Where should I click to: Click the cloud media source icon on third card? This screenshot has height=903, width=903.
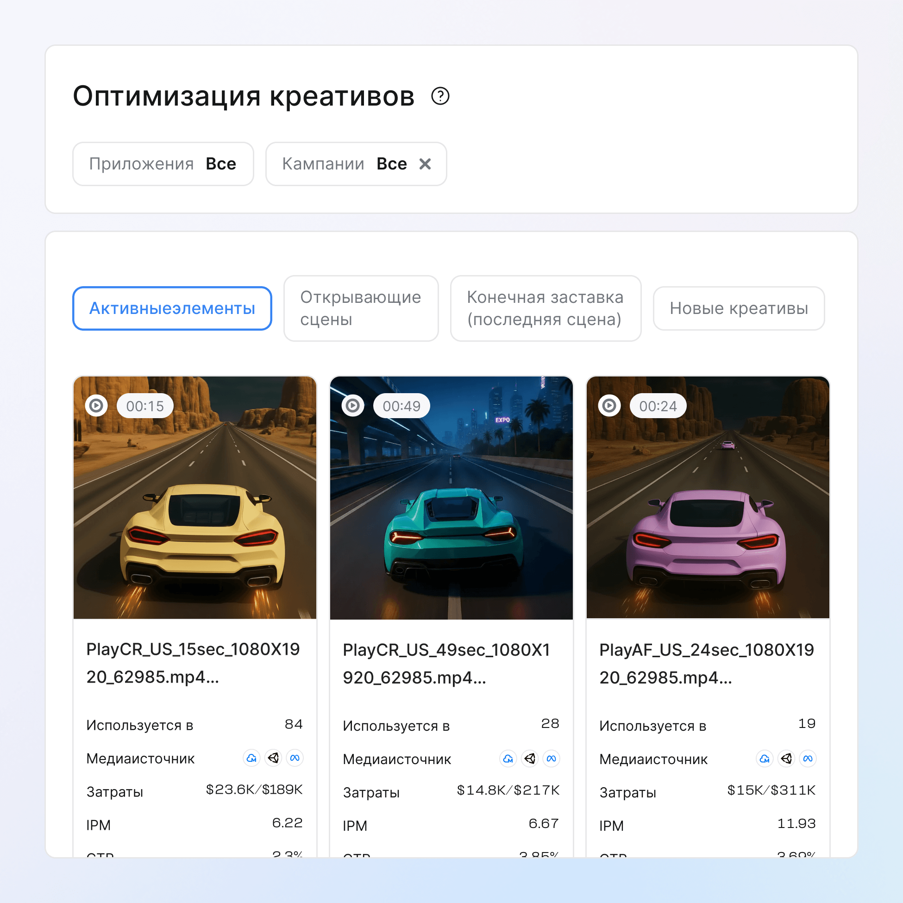[765, 759]
